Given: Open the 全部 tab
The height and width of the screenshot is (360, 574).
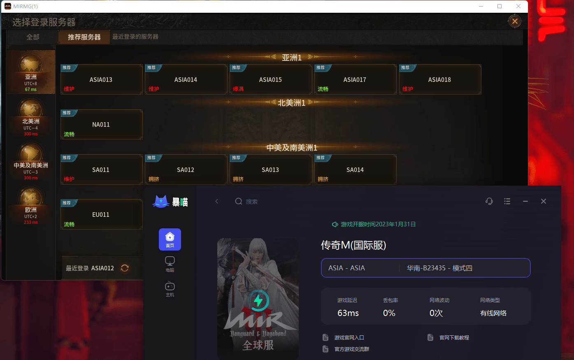Looking at the screenshot, I should click(33, 37).
